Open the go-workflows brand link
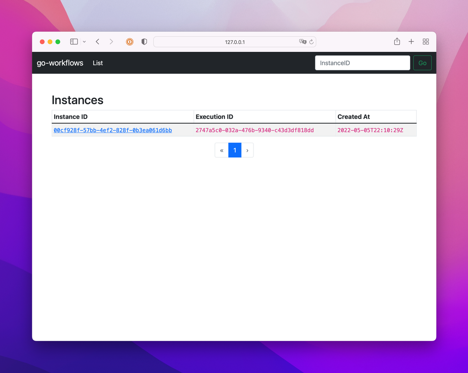Screen dimensions: 468x373 [x=60, y=63]
